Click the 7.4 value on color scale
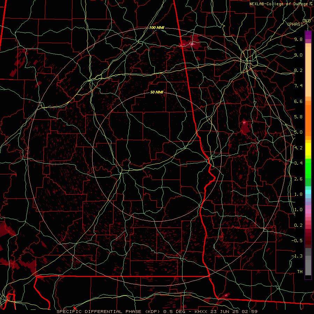 tap(298, 86)
